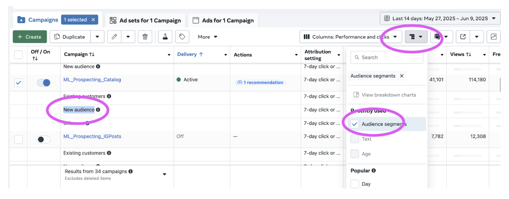509x199 pixels.
Task: Sort by the Delivery column header
Action: (x=190, y=54)
